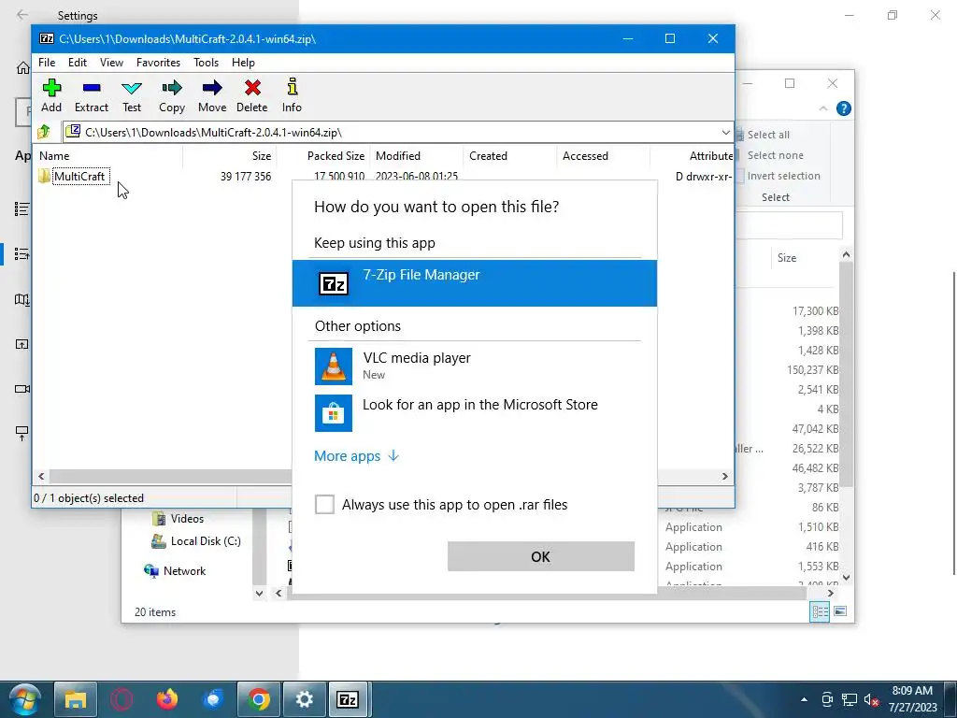Sort Explorer by Size column header
The width and height of the screenshot is (957, 718).
[787, 258]
